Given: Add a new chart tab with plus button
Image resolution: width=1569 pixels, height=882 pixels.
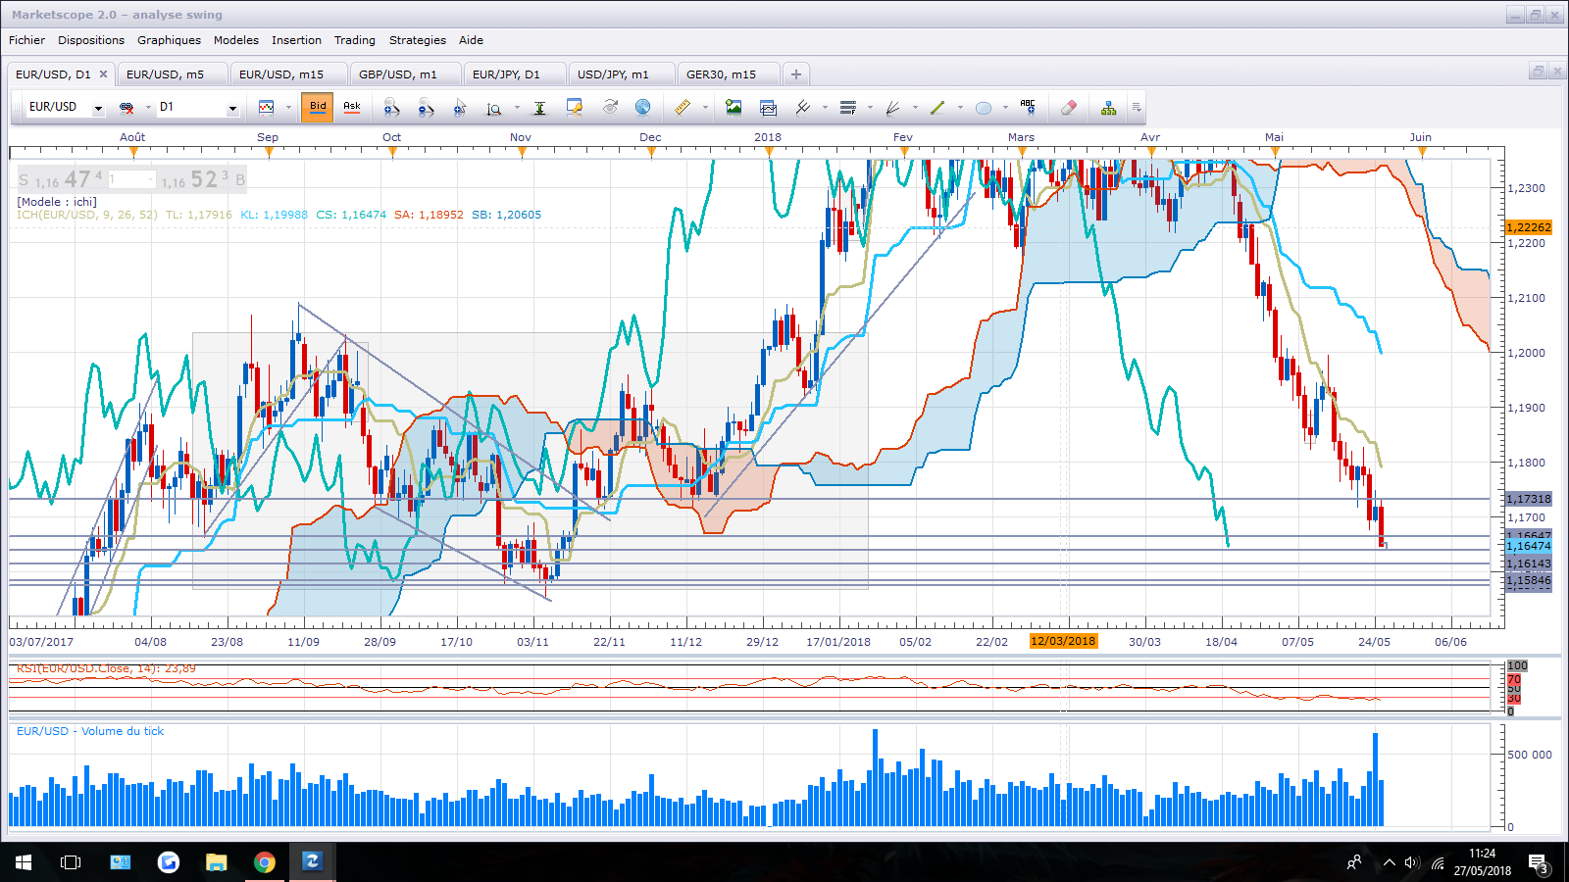Looking at the screenshot, I should pyautogui.click(x=796, y=74).
